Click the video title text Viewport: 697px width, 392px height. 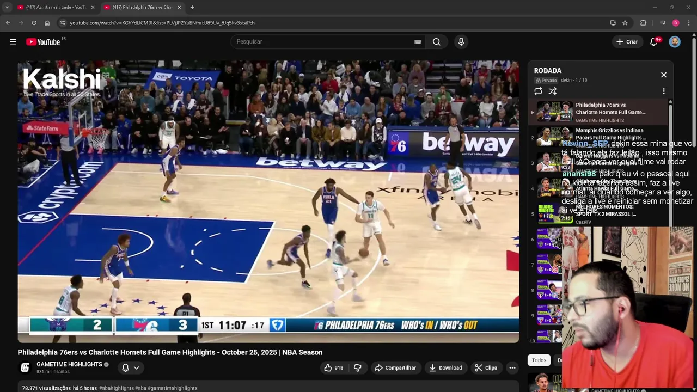(170, 352)
